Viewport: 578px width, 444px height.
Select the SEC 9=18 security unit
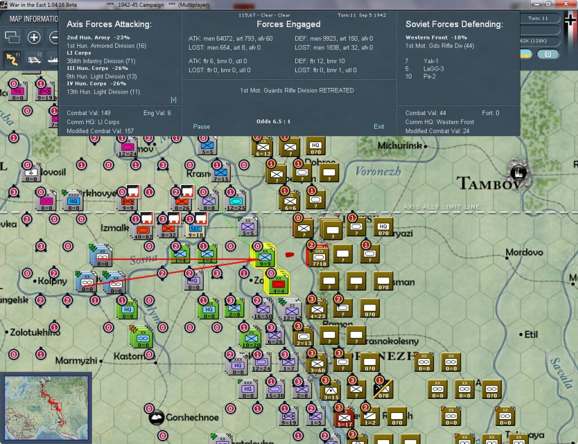tap(195, 230)
